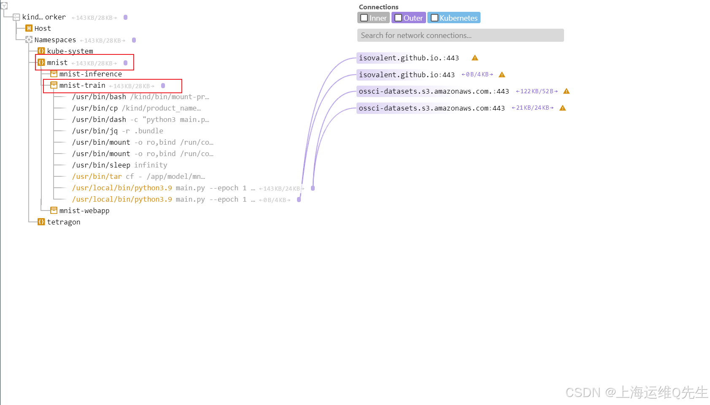710x405 pixels.
Task: Click the root tree icon above kind worker
Action: [4, 5]
